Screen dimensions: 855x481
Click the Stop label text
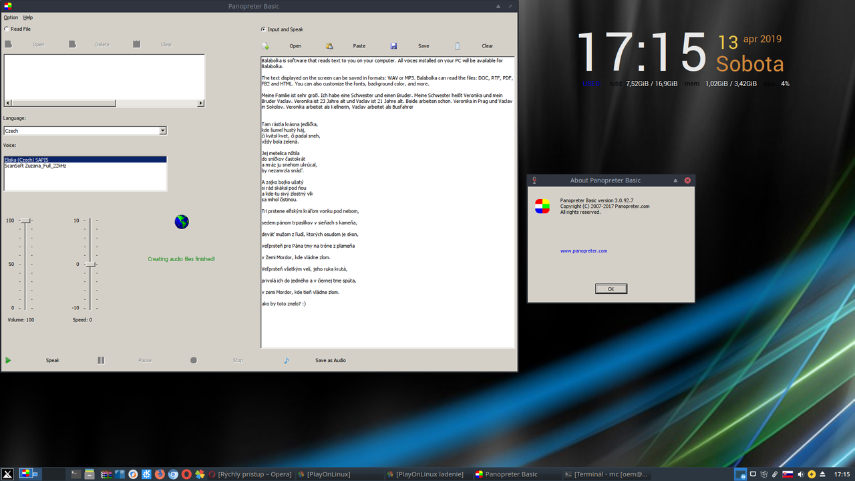click(238, 360)
